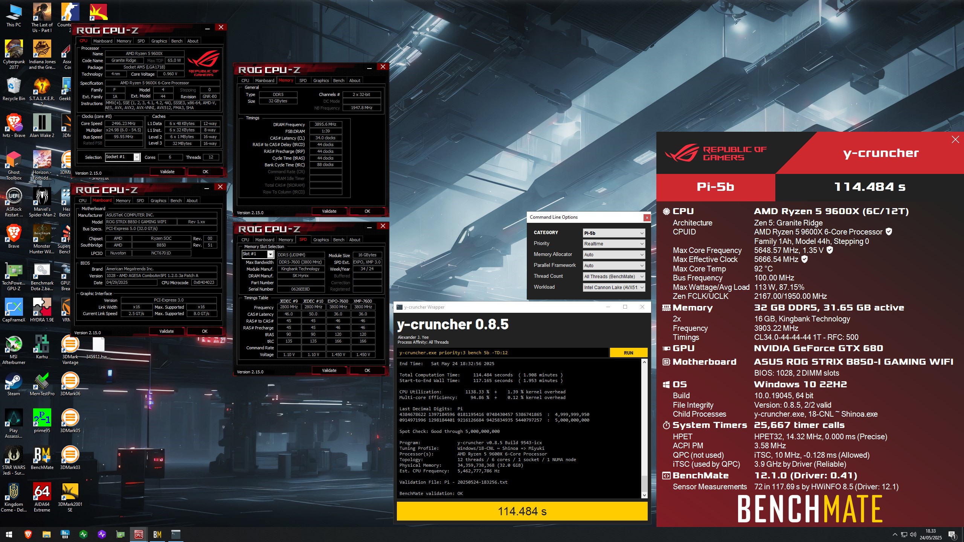Click OK in CPU-Z Memory window
The image size is (964, 542).
tap(367, 211)
